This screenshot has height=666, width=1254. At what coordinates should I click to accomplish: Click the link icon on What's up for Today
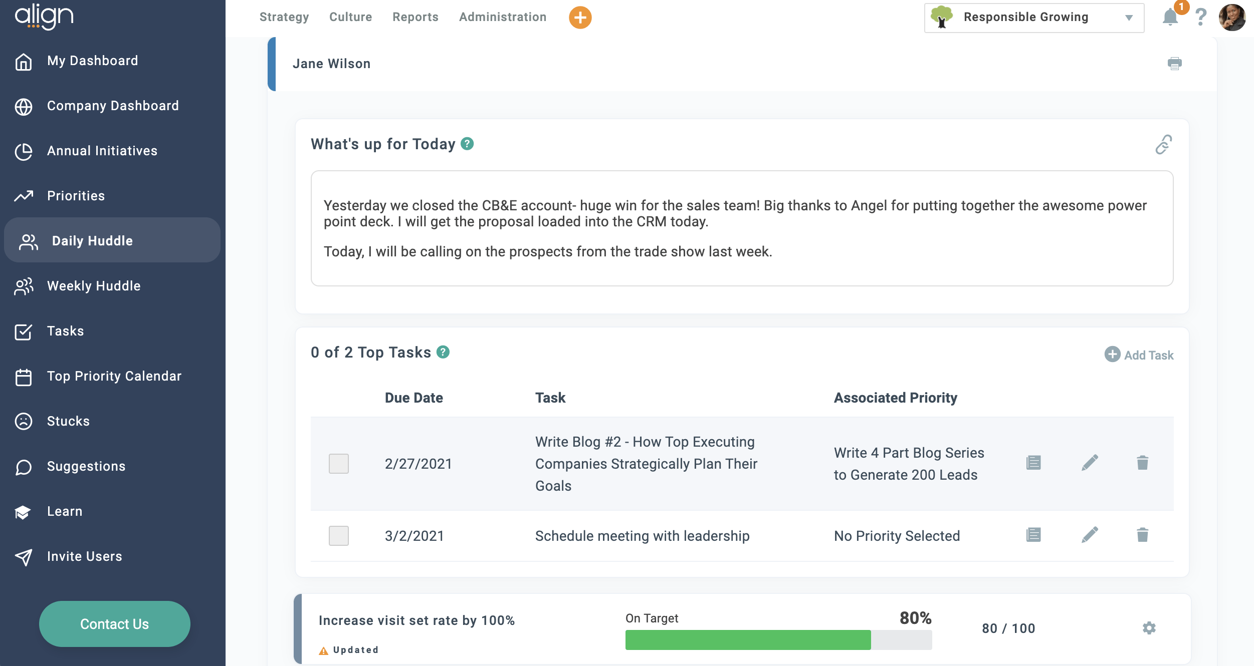click(1163, 145)
